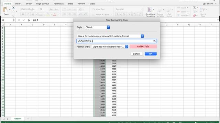The width and height of the screenshot is (220, 123).
Task: Open the Style Classic dropdown
Action: pyautogui.click(x=97, y=27)
